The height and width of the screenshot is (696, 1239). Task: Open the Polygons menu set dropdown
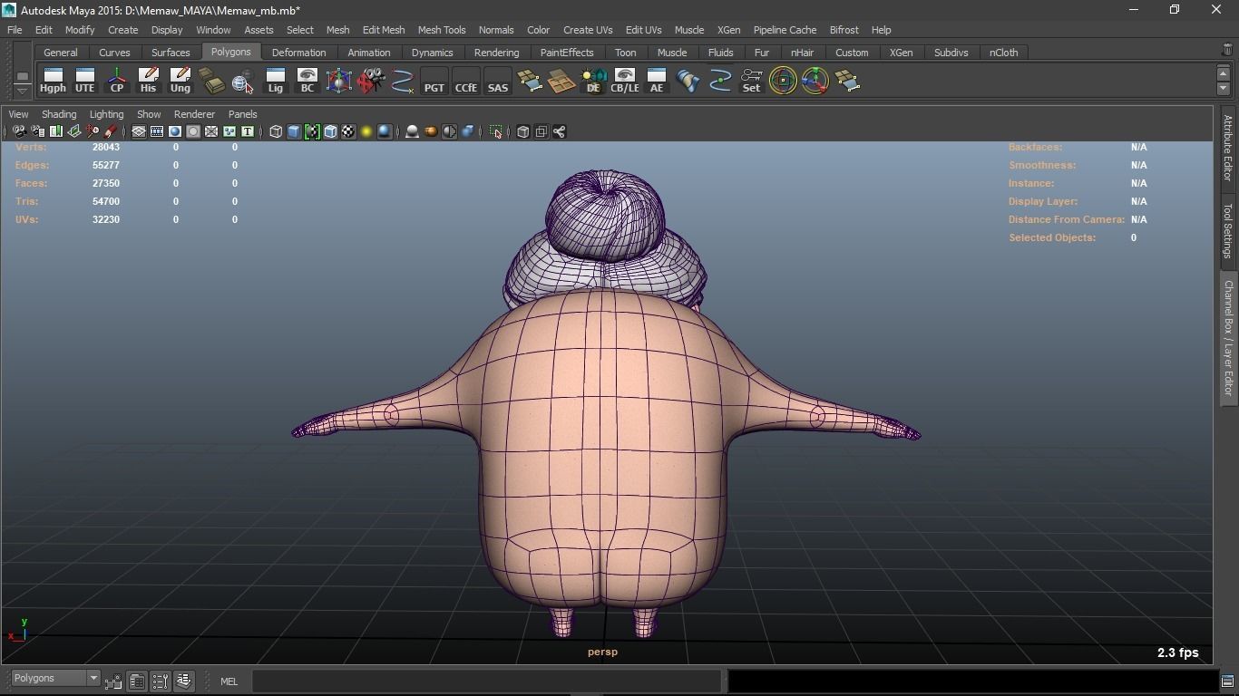point(55,678)
